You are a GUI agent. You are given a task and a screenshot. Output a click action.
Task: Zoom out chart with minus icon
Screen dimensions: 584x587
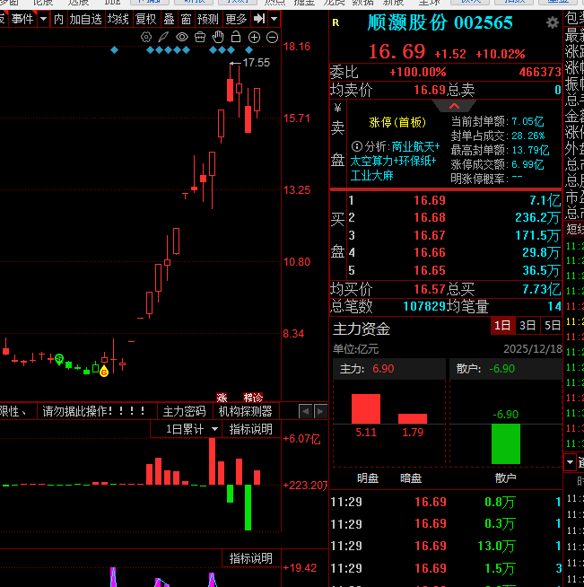tap(272, 37)
